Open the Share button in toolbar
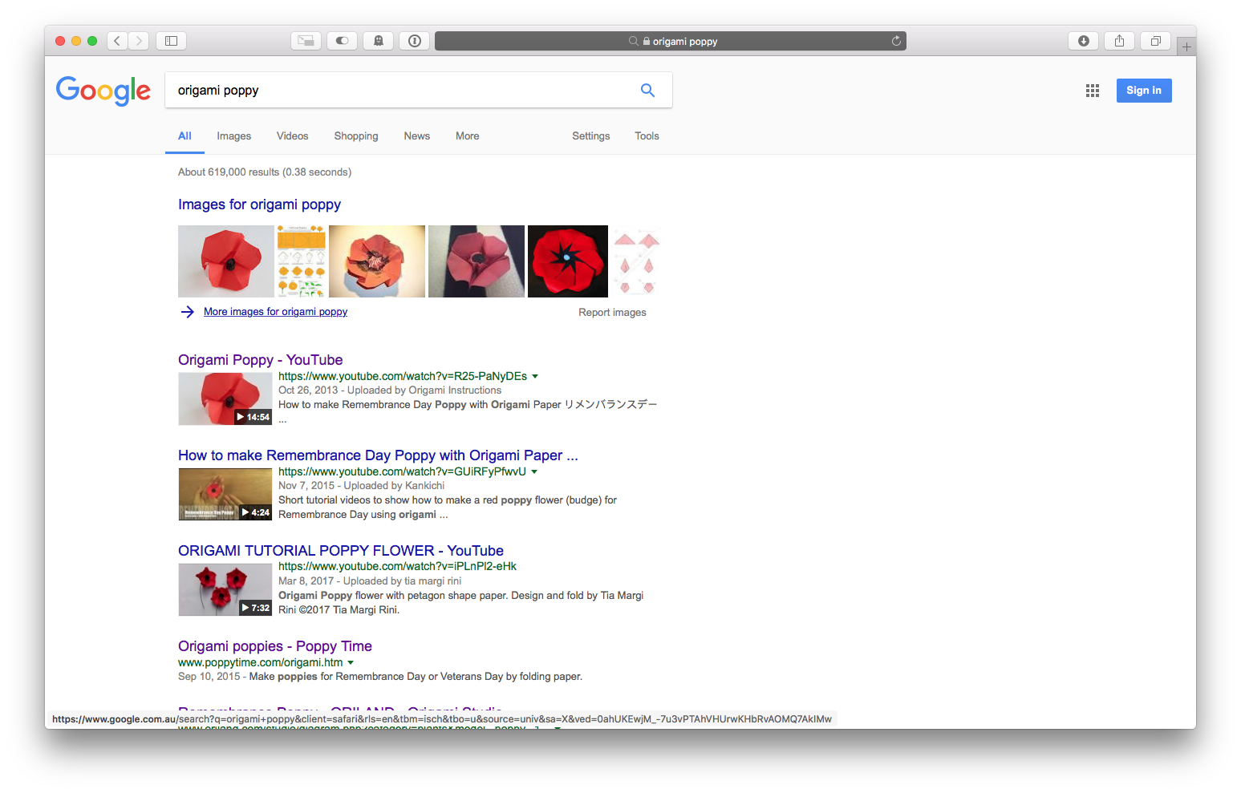Viewport: 1241px width, 793px height. tap(1119, 41)
